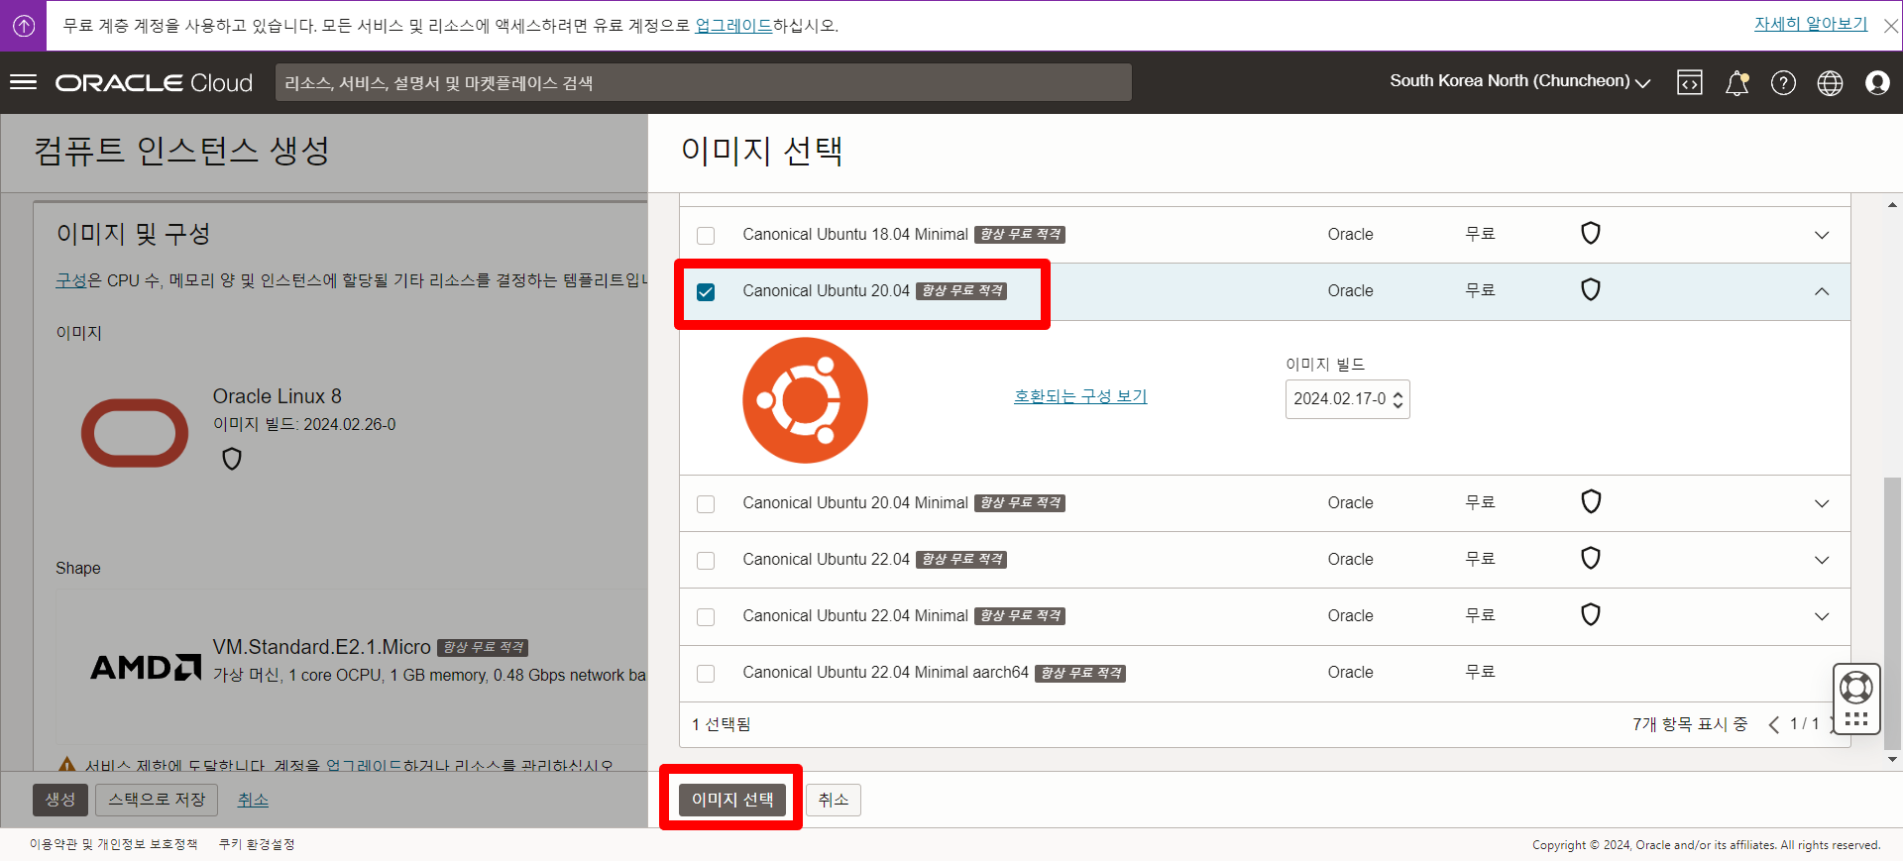Click the Oracle Linux 8 logo
Image resolution: width=1903 pixels, height=861 pixels.
click(135, 433)
